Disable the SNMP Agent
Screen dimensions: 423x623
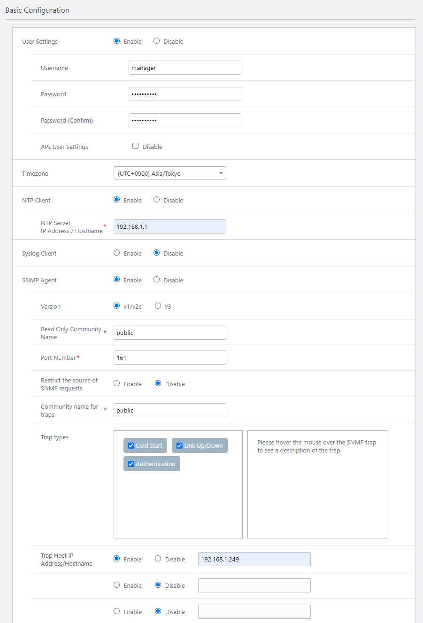[157, 280]
